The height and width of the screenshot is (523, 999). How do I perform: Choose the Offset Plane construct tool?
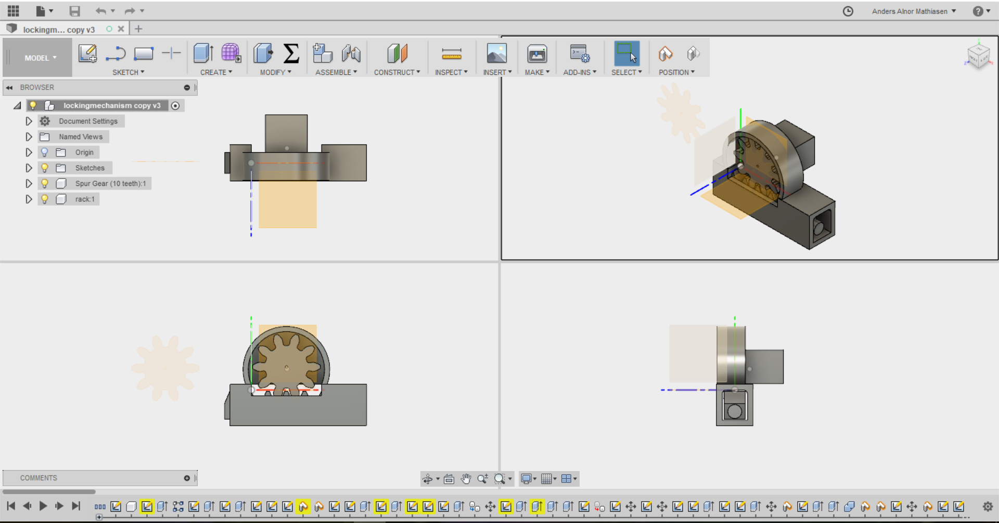(x=398, y=53)
